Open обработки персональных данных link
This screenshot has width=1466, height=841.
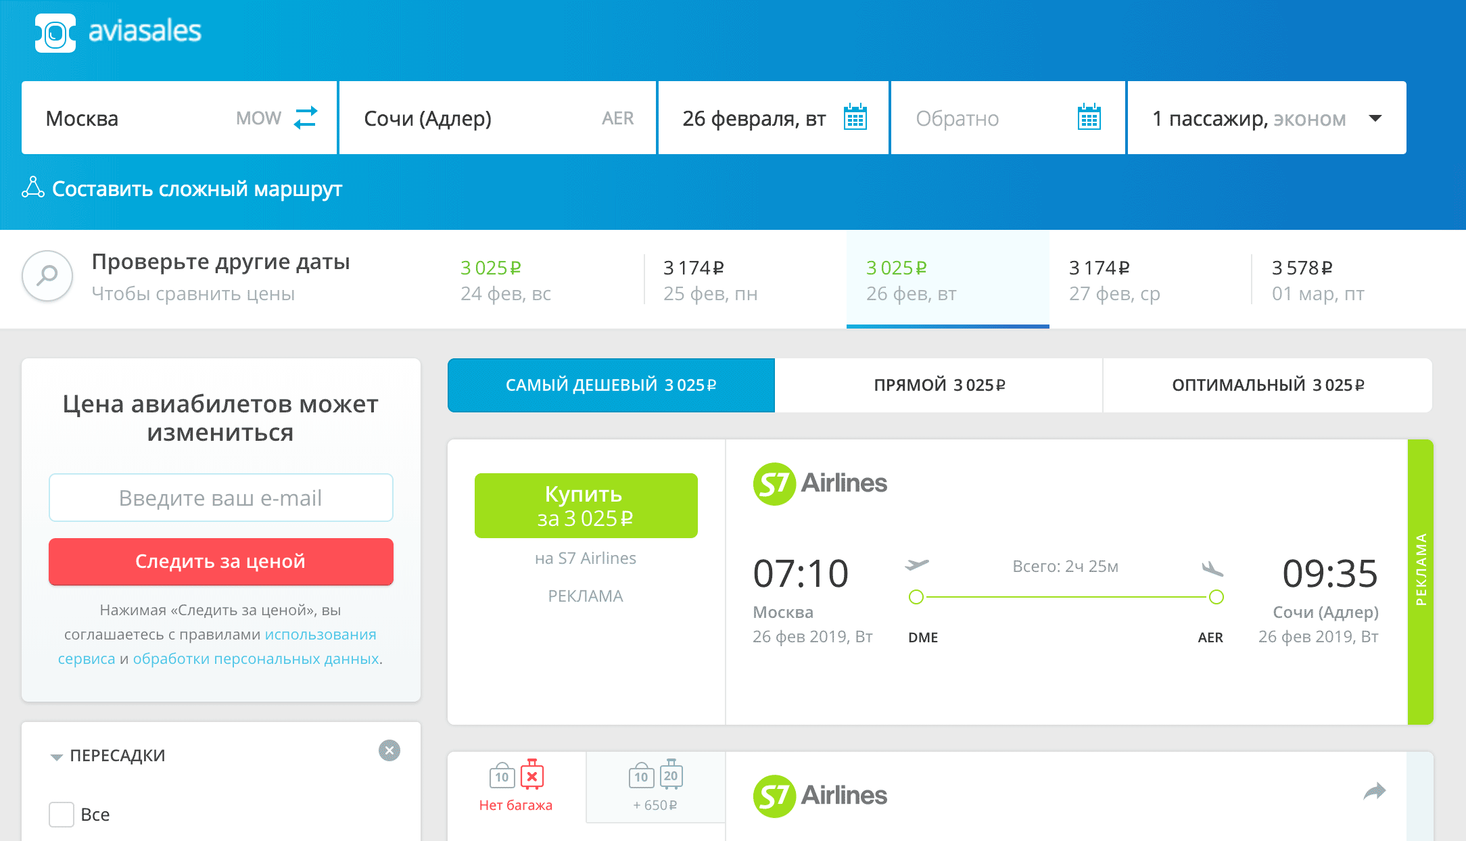coord(256,659)
